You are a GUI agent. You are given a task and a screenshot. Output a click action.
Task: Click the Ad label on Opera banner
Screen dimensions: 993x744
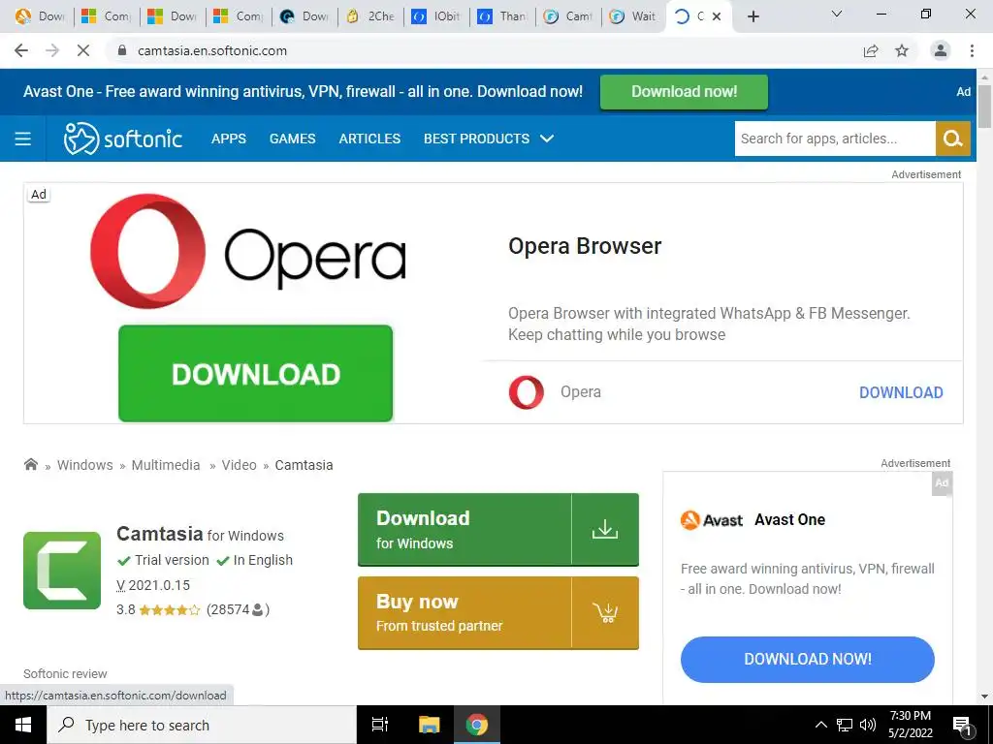pos(39,194)
